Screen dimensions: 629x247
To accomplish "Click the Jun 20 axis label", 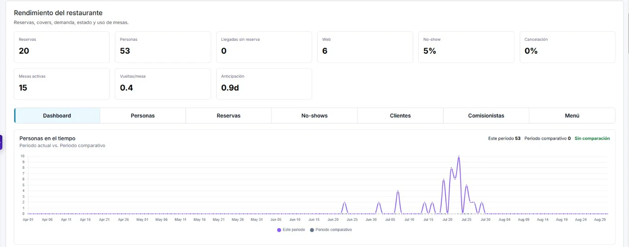I will pyautogui.click(x=333, y=220).
